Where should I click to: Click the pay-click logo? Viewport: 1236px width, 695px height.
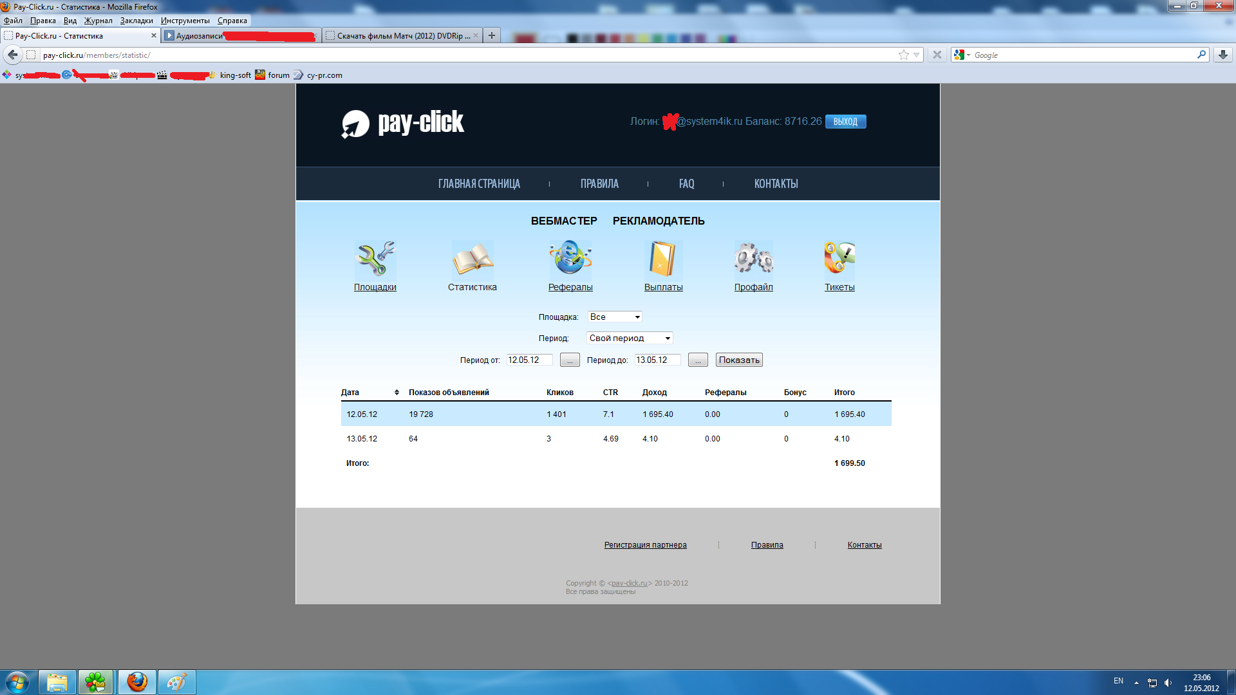pyautogui.click(x=402, y=123)
